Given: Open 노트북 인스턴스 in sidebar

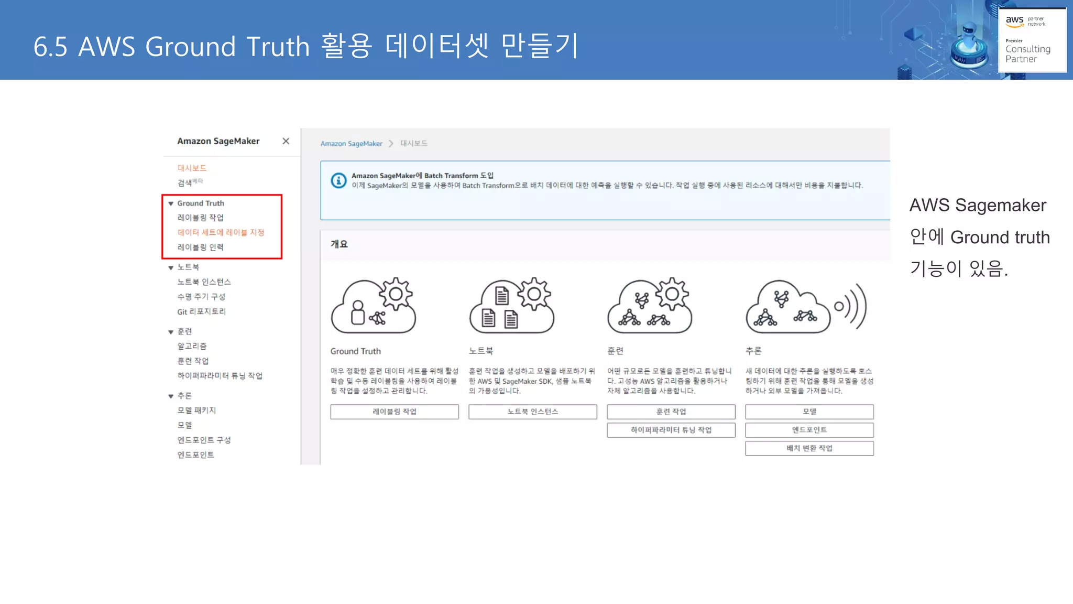Looking at the screenshot, I should click(204, 282).
